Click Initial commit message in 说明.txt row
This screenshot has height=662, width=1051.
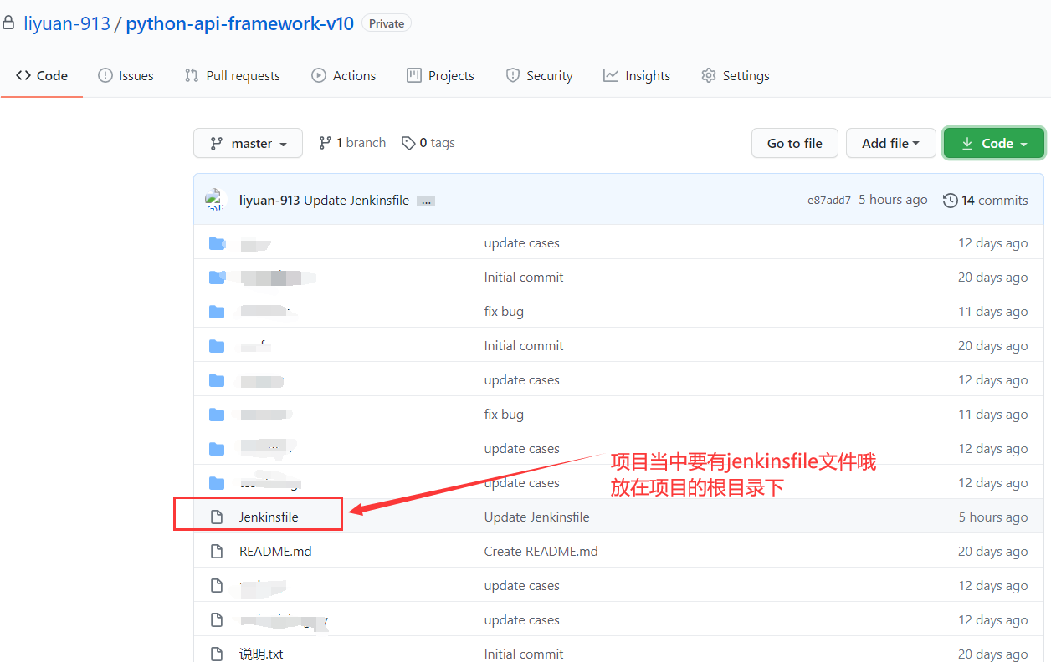pos(524,654)
